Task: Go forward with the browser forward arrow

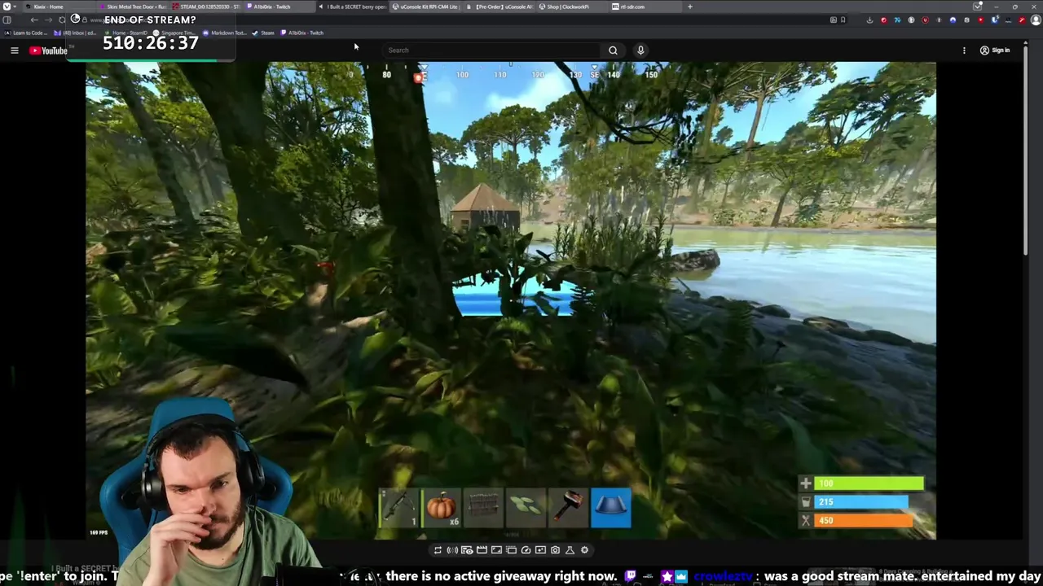Action: pyautogui.click(x=48, y=20)
